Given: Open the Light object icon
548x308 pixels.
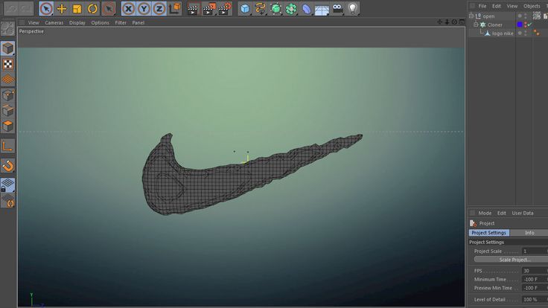Looking at the screenshot, I should (353, 9).
